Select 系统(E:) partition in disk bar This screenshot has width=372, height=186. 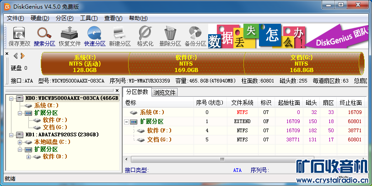(x=85, y=63)
